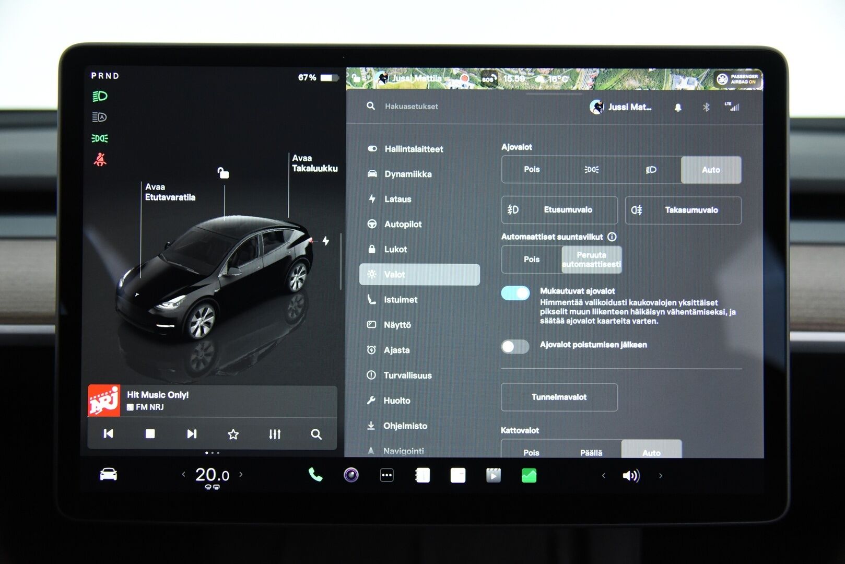Tap the passenger airbag status icon

(738, 79)
